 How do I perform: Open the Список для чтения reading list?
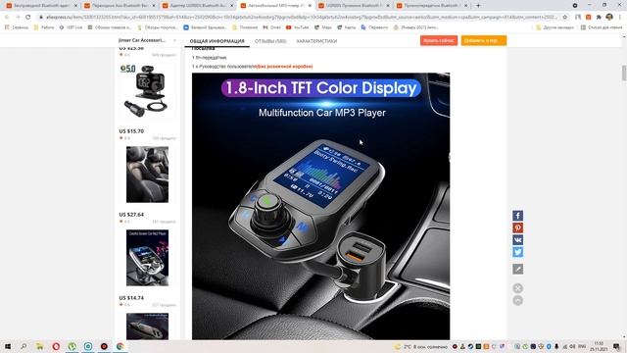coord(602,27)
